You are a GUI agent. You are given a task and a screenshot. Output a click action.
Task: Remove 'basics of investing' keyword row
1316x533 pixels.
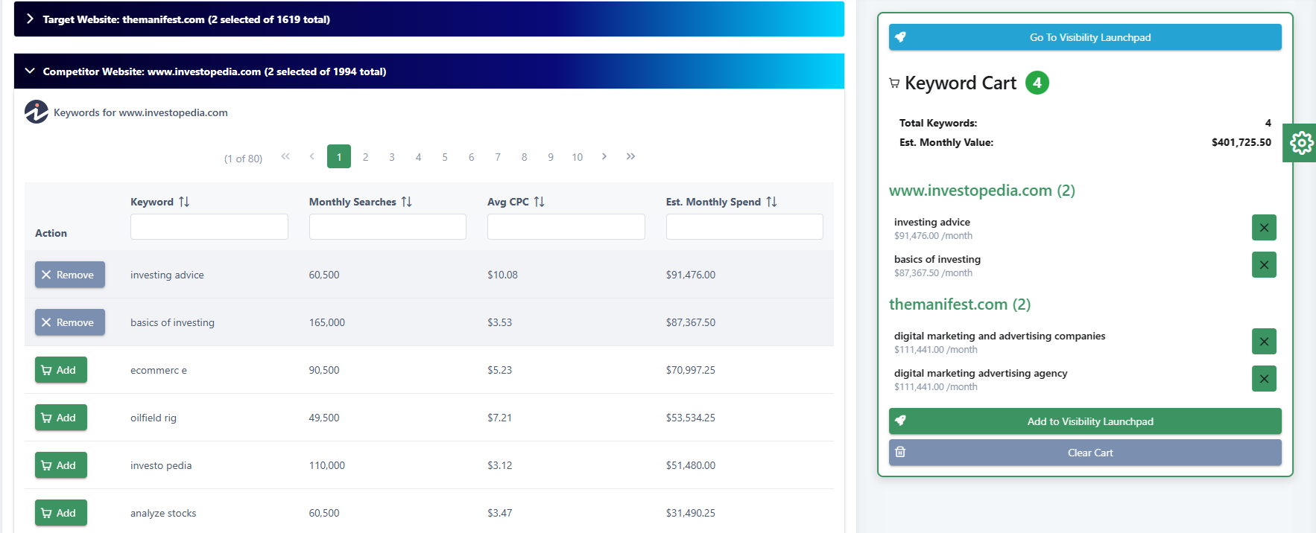(70, 322)
